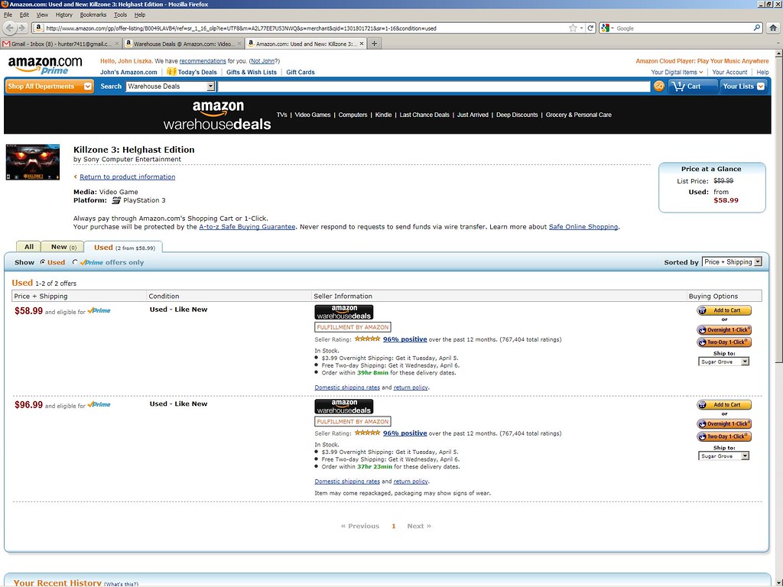
Task: Select the New (0) offers tab
Action: [x=63, y=247]
